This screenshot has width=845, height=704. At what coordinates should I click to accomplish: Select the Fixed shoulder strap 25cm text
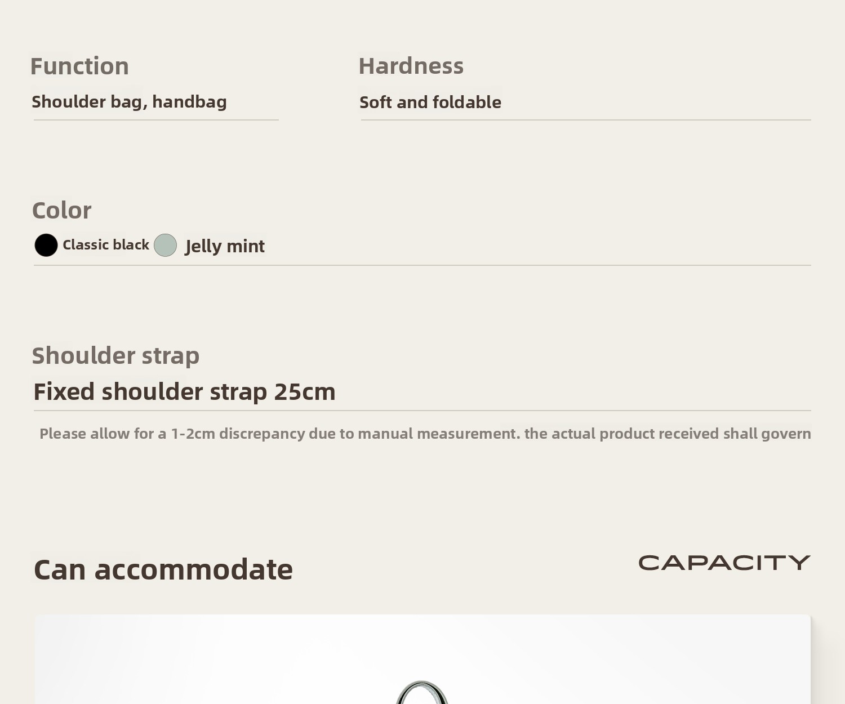(x=184, y=392)
